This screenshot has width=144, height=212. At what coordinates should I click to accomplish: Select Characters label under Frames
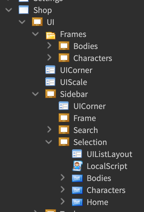click(x=93, y=58)
